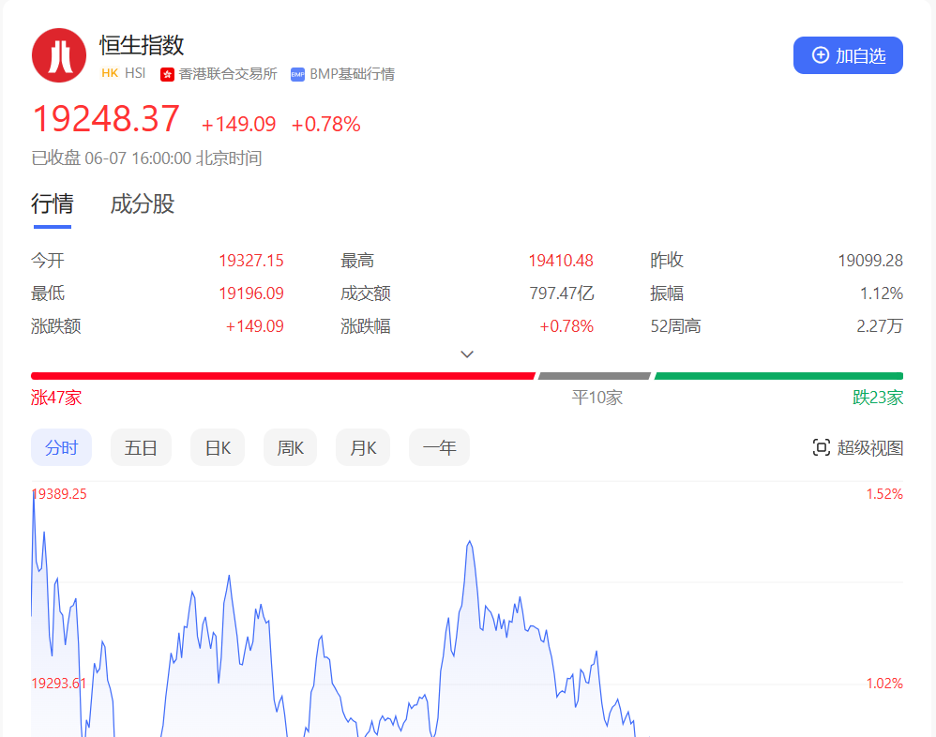The width and height of the screenshot is (936, 737).
Task: Click chart axis label 19389.25
Action: [x=59, y=494]
